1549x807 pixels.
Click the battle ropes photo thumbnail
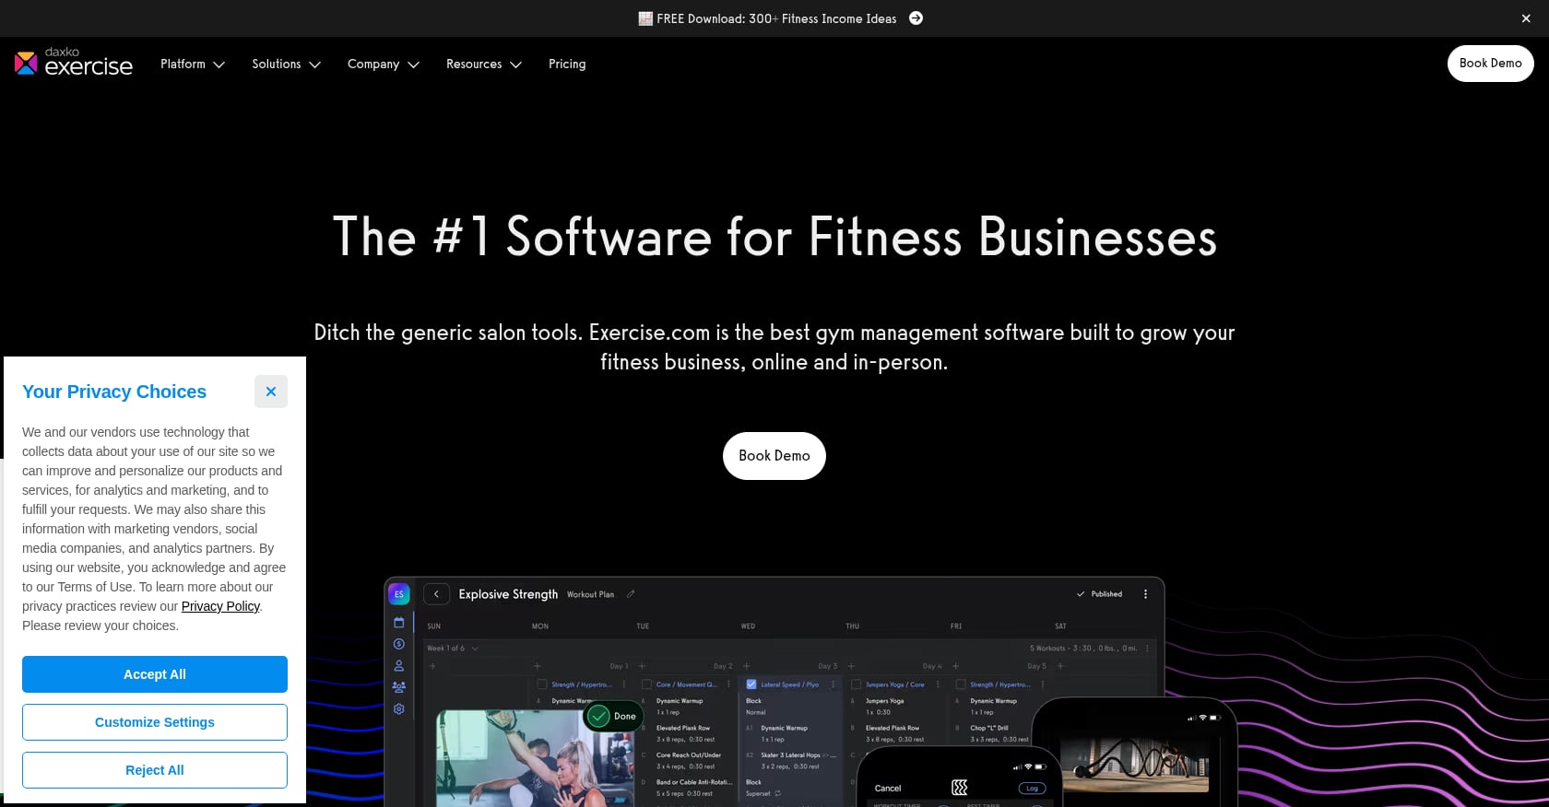(1134, 764)
